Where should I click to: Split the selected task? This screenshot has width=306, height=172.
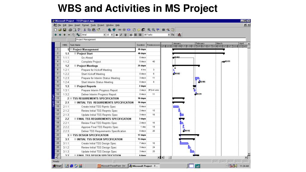pyautogui.click(x=129, y=30)
